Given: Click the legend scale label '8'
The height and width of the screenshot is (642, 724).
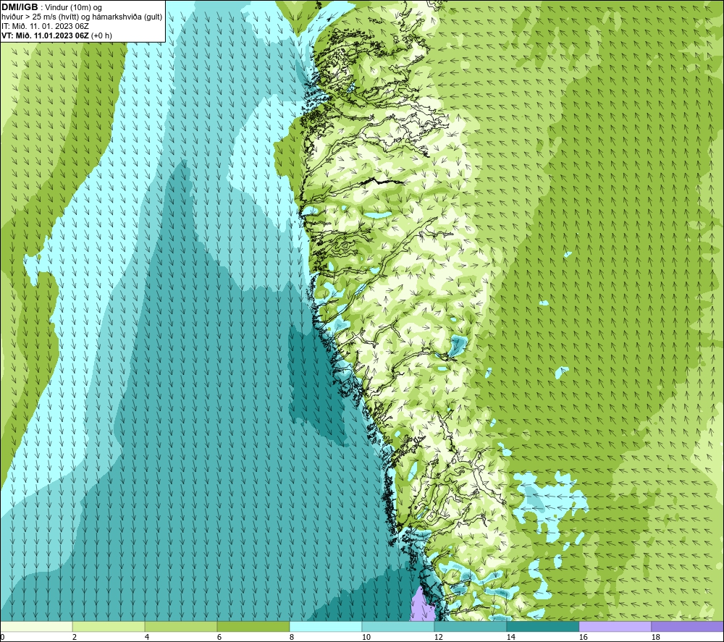Looking at the screenshot, I should pos(292,637).
